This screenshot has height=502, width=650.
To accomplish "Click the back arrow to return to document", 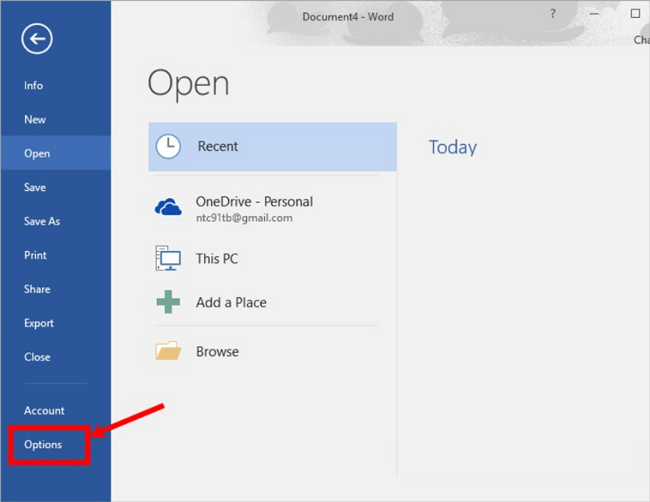I will pyautogui.click(x=37, y=39).
